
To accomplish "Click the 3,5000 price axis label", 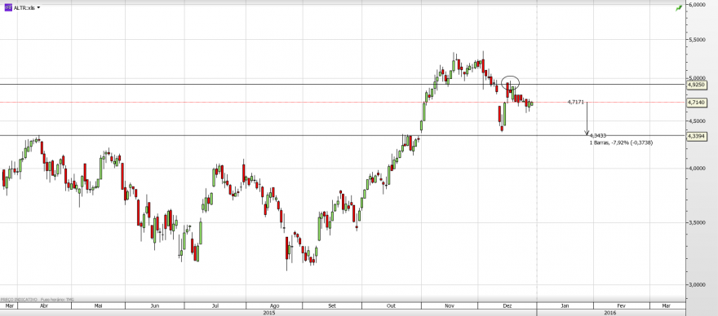I will [x=697, y=222].
